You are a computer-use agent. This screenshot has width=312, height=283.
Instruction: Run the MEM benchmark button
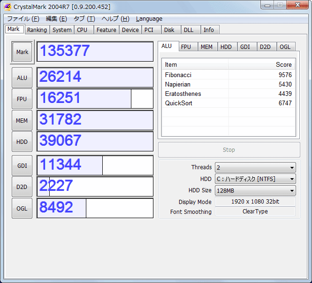[22, 120]
